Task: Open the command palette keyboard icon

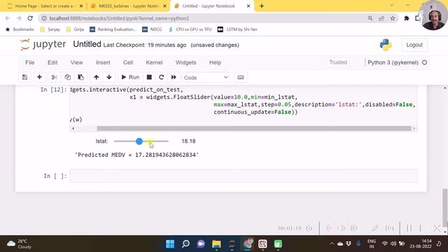Action: pos(241,77)
